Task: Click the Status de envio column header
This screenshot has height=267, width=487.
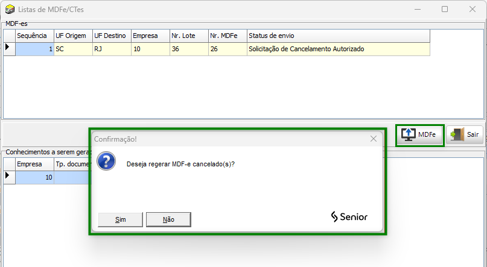Action: 338,36
